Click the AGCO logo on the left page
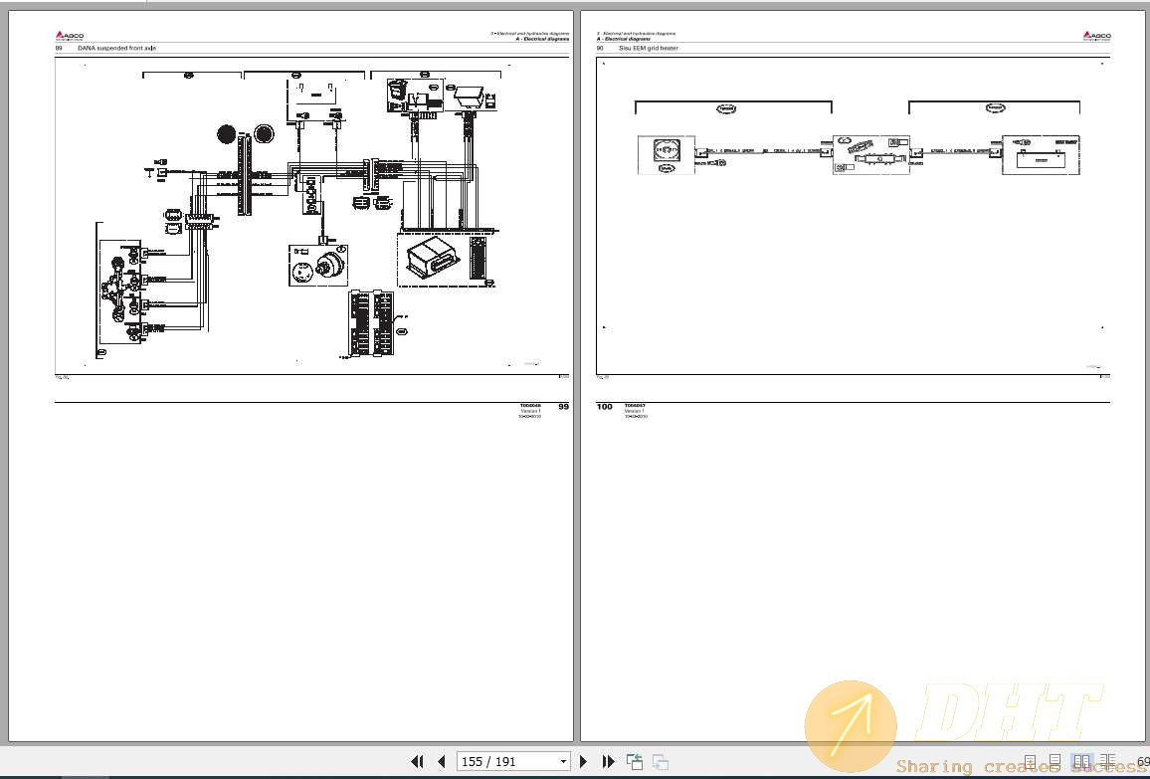The width and height of the screenshot is (1150, 779). (x=69, y=34)
